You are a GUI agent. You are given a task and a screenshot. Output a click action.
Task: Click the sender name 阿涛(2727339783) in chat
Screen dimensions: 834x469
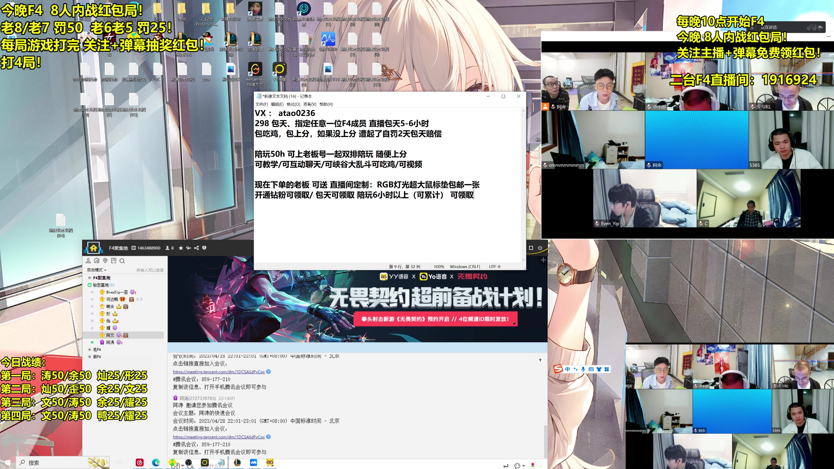click(198, 398)
